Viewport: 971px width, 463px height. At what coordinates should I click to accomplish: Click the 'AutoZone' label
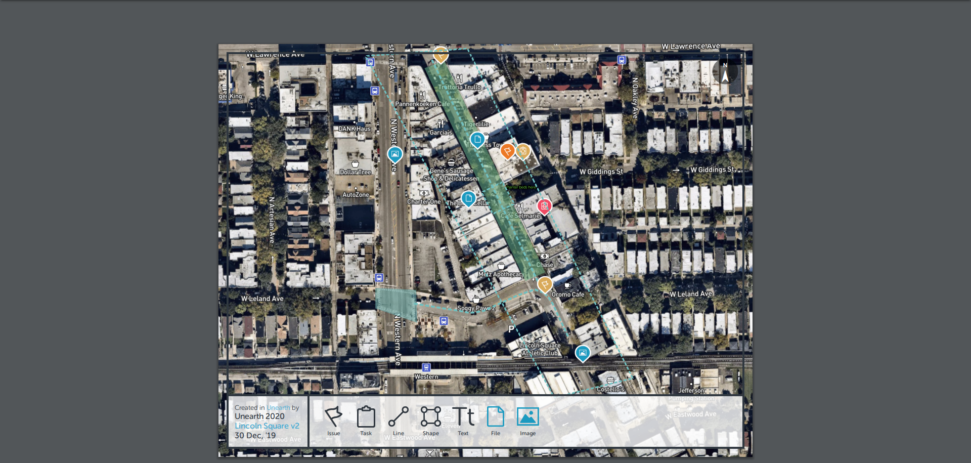tap(356, 195)
